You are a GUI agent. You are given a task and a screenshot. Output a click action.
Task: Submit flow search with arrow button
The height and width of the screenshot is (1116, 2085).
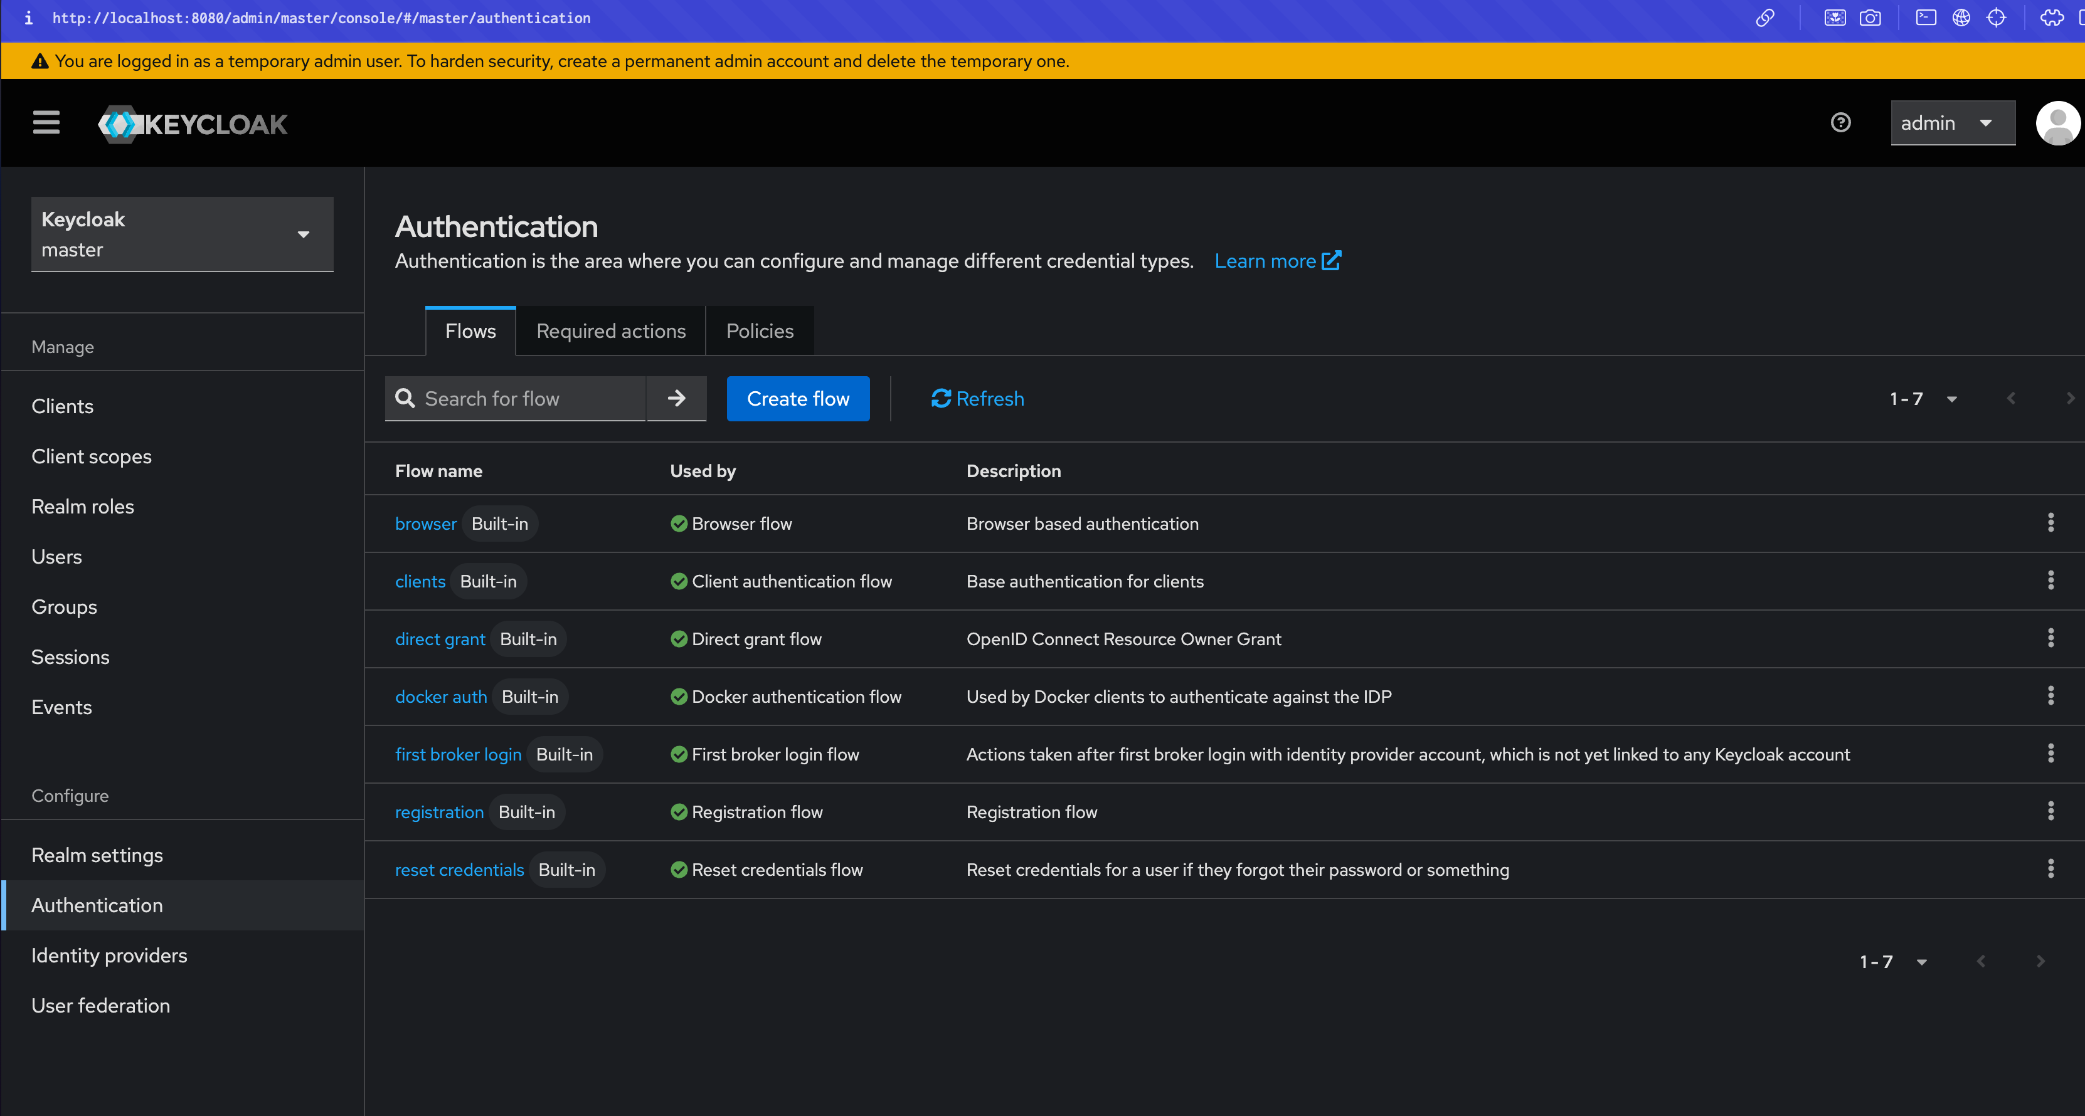677,398
